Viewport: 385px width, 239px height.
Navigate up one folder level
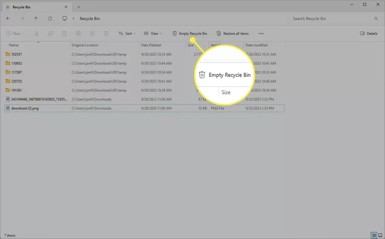click(x=35, y=18)
